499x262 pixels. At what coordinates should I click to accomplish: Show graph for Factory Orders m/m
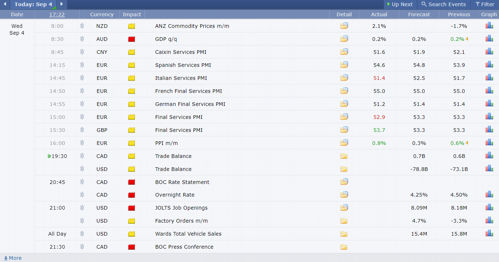tap(489, 220)
